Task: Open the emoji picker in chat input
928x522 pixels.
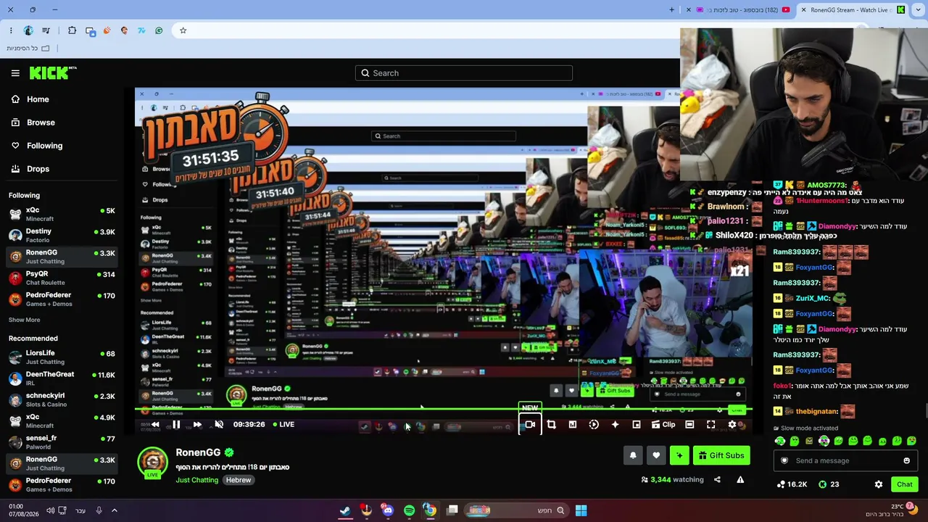Action: (x=906, y=460)
